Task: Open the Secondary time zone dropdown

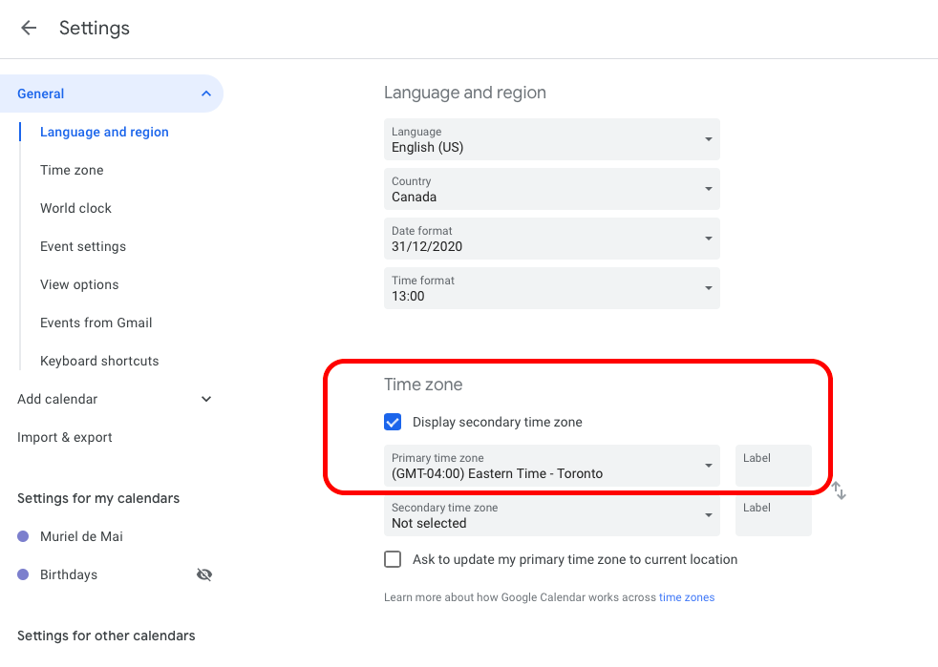Action: (551, 515)
